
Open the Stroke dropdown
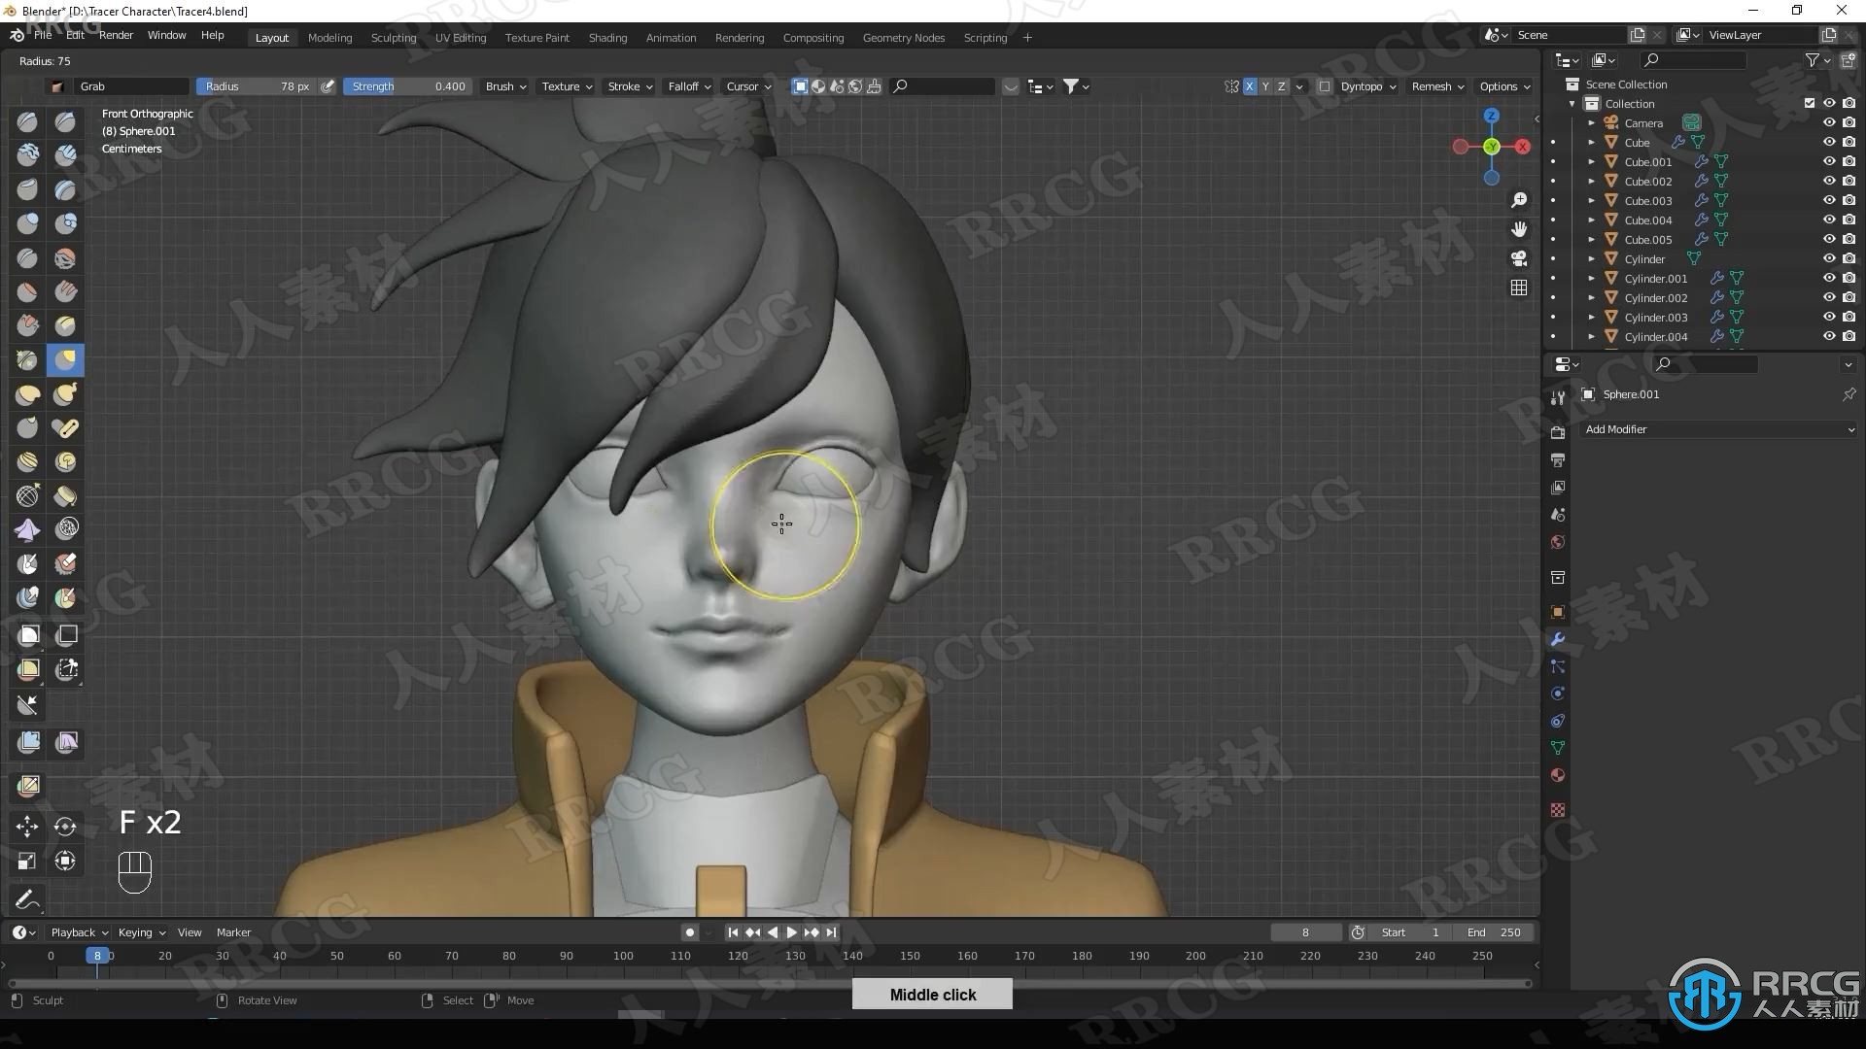[x=630, y=86]
